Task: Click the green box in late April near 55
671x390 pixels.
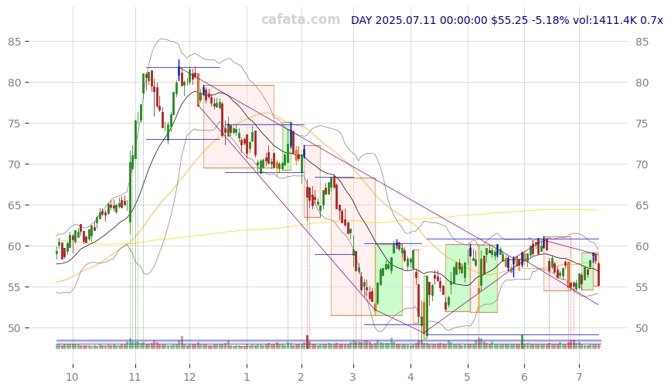Action: tap(458, 278)
